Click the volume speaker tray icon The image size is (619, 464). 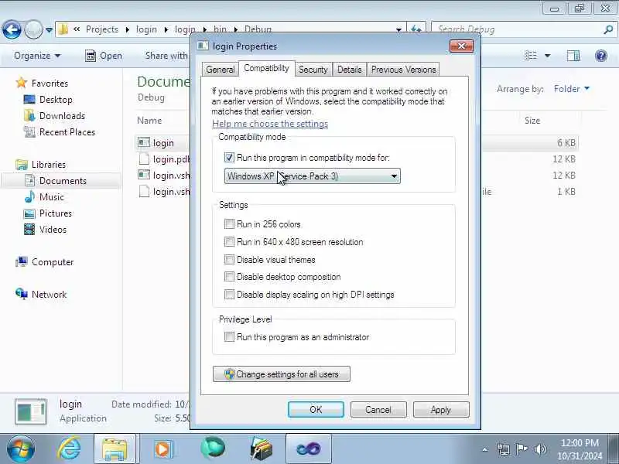pos(540,449)
